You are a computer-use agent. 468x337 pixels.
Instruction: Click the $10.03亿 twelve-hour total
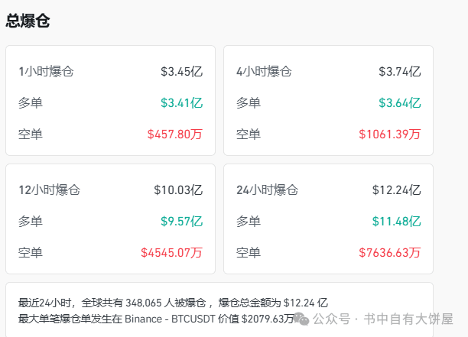pyautogui.click(x=178, y=190)
